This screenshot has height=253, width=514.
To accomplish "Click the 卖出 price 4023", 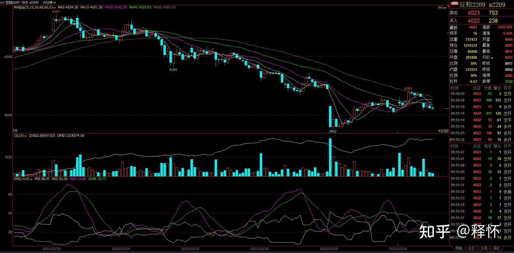I will [473, 13].
